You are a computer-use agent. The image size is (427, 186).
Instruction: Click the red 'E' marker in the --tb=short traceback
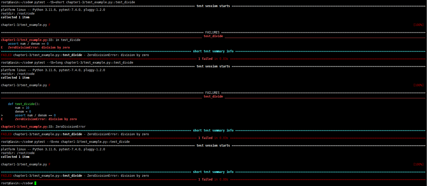[2, 48]
